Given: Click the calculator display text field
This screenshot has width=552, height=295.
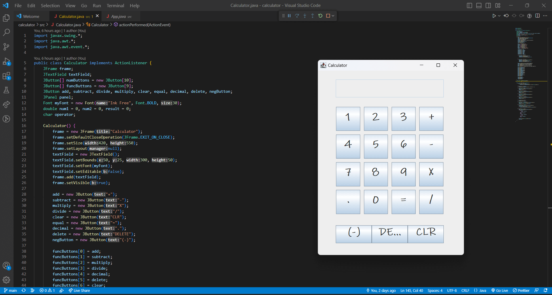Looking at the screenshot, I should coord(389,88).
